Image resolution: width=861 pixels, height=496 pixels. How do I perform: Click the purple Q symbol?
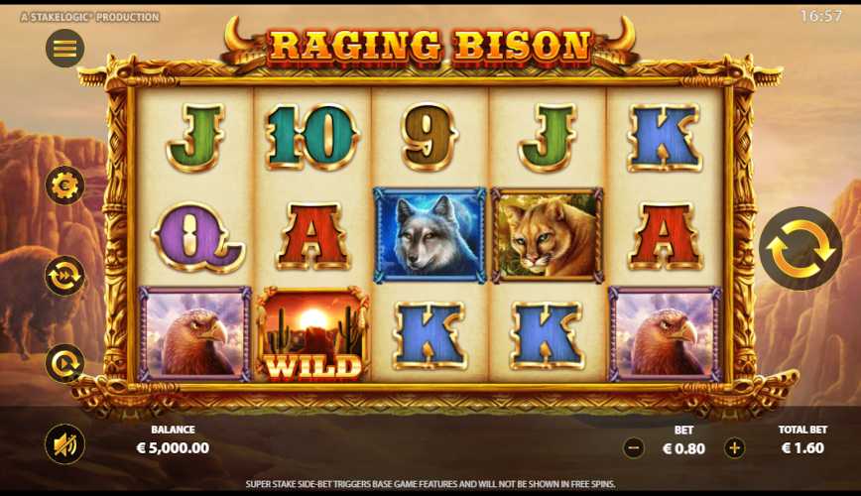coord(196,237)
